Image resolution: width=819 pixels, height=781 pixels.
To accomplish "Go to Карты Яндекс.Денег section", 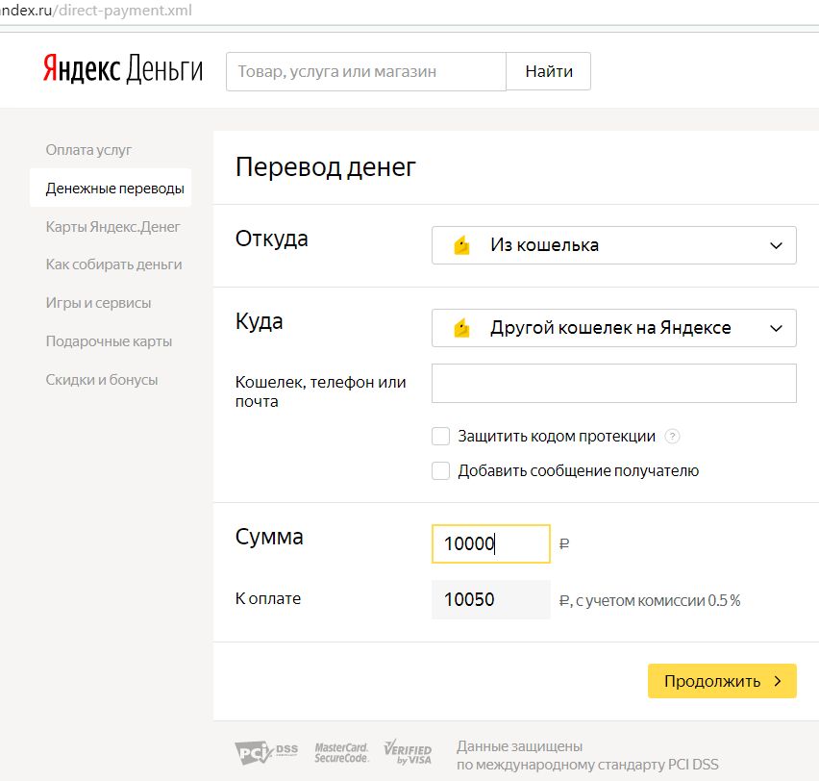I will [x=112, y=226].
